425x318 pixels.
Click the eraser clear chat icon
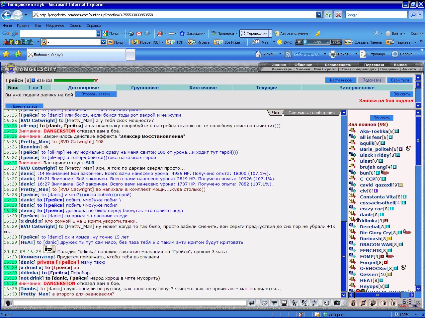click(x=264, y=303)
